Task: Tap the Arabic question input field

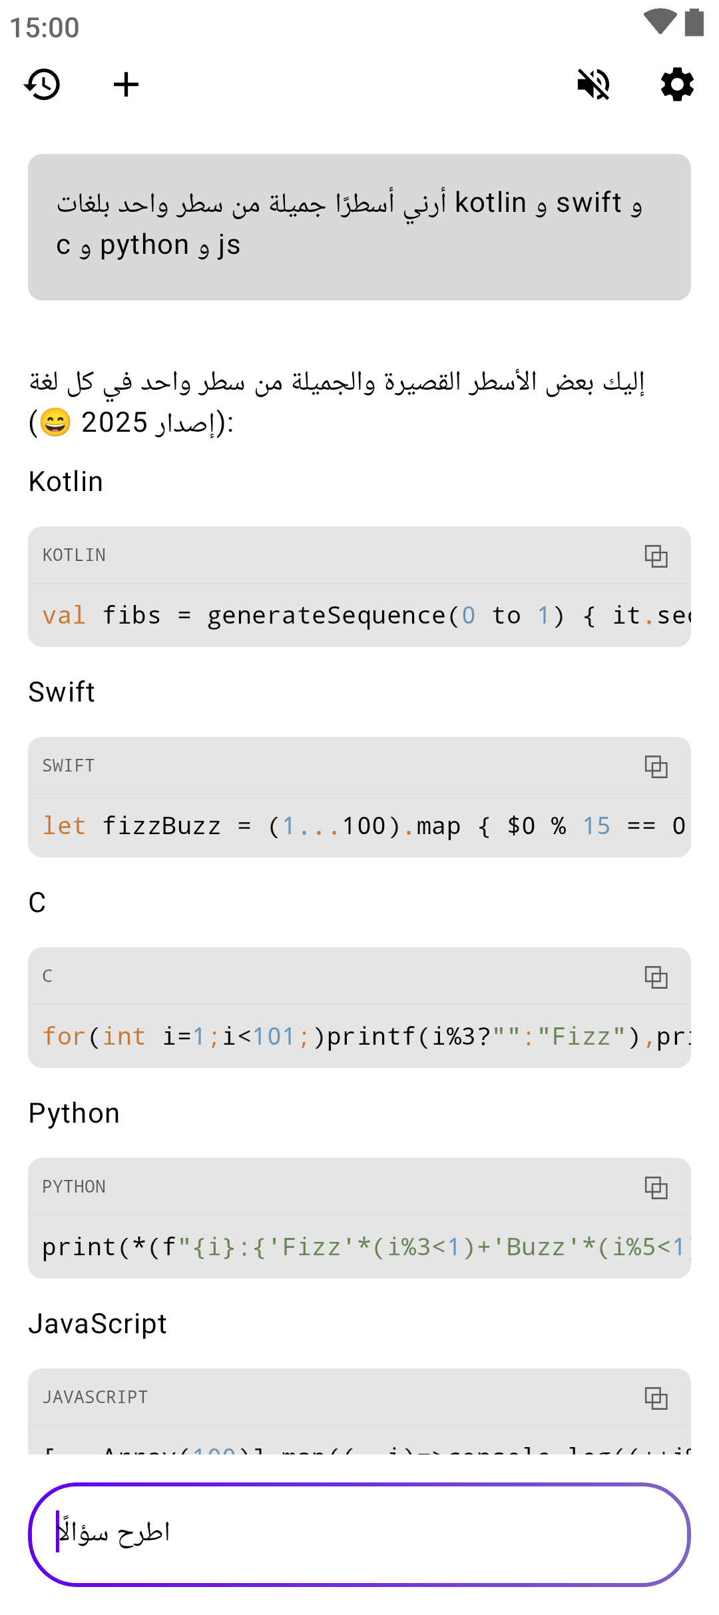Action: [359, 1534]
